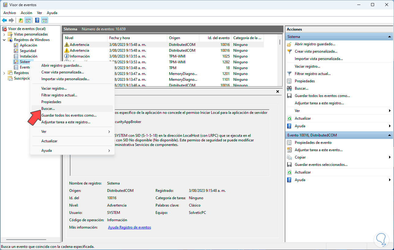Sort events by the Fecha y hora column header
The width and height of the screenshot is (394, 250).
coord(137,38)
